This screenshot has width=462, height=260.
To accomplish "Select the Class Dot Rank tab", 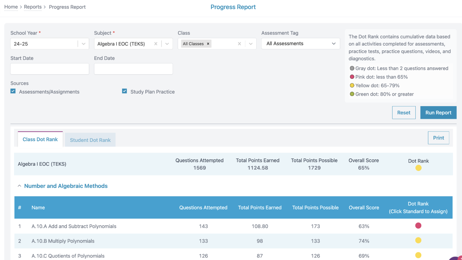I will (x=40, y=139).
